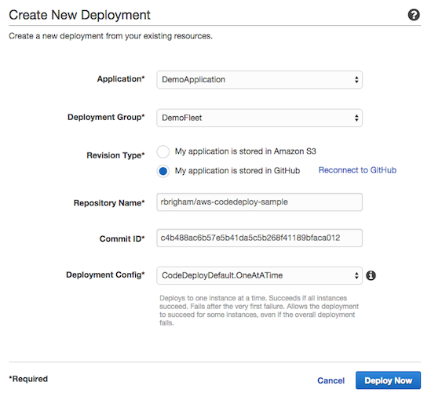
Task: Click the Deployment Config dropdown arrows
Action: pyautogui.click(x=356, y=275)
